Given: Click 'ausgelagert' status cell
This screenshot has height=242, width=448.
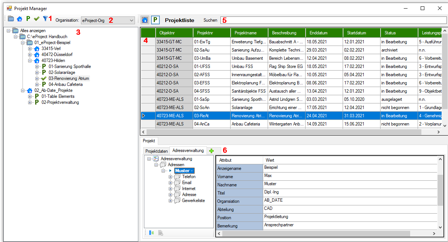Looking at the screenshot, I should (399, 99).
